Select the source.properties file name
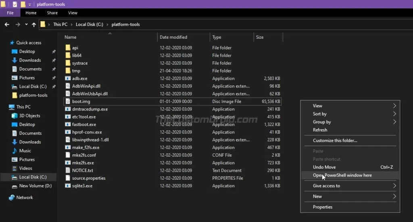Viewport: 413px width, 222px height. coord(89,178)
